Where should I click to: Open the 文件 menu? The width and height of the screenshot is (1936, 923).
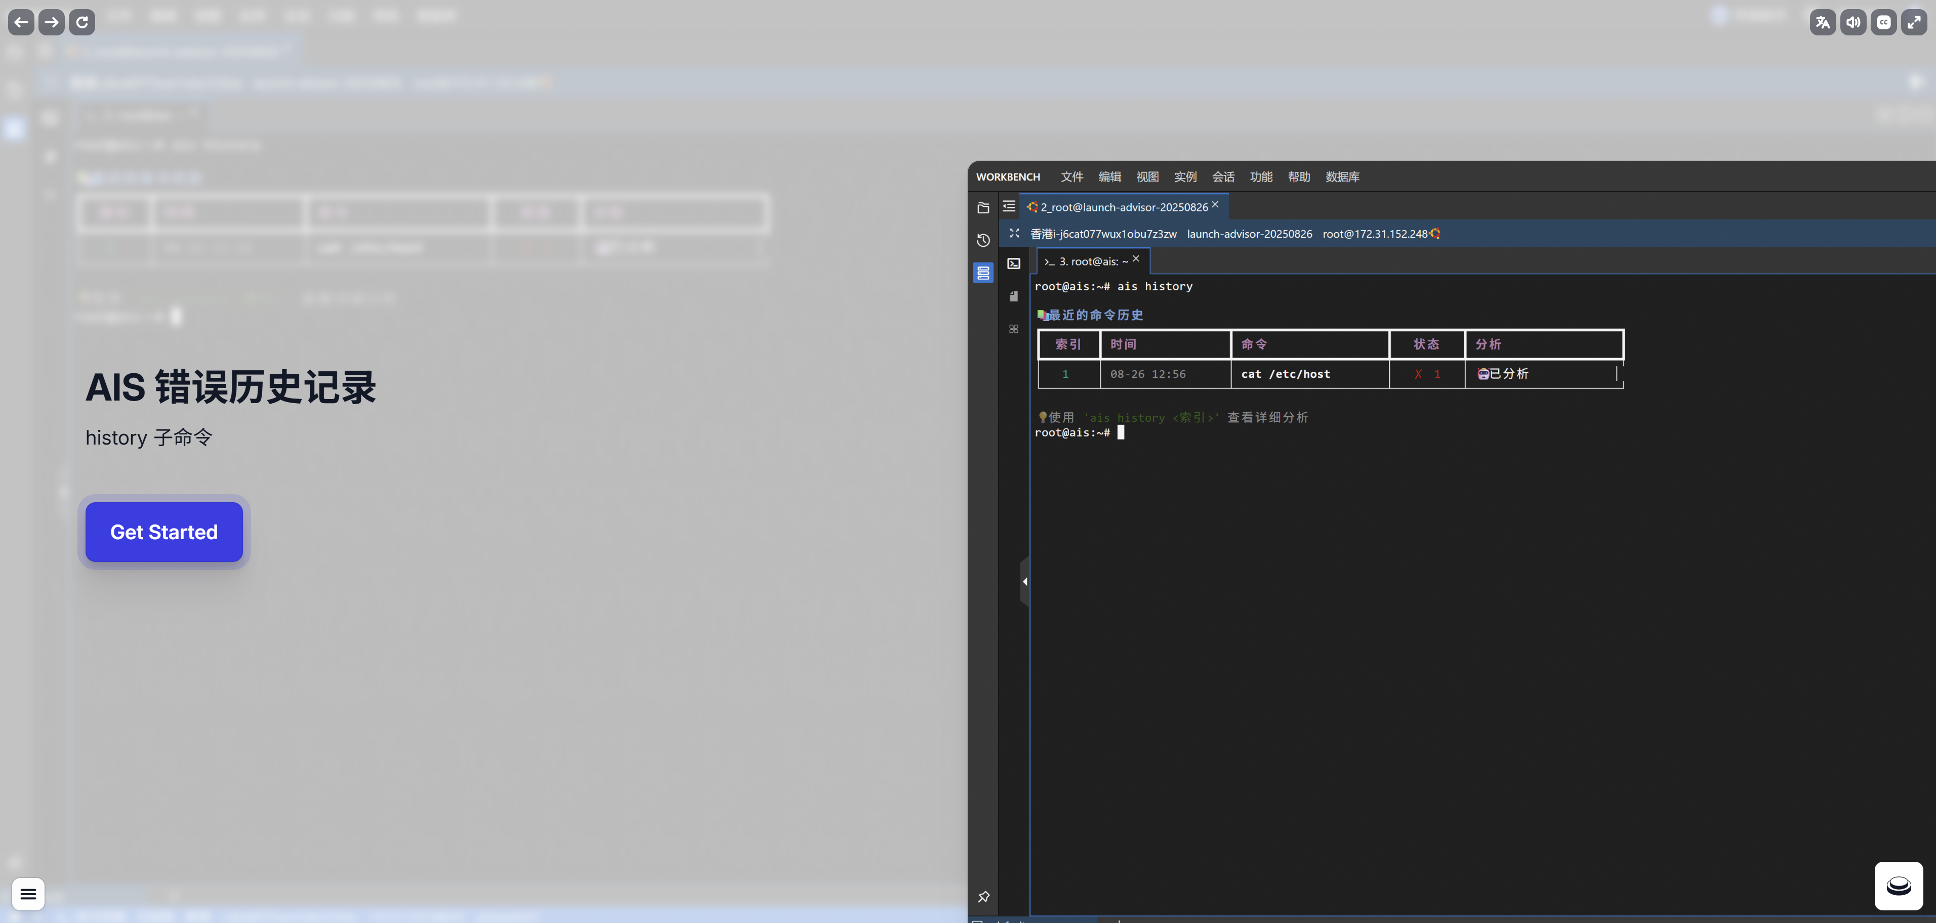(x=1072, y=177)
